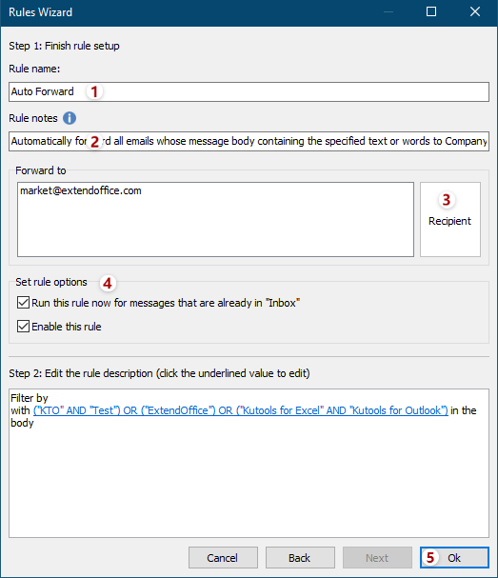
Task: Open the Recipient selection button
Action: click(450, 219)
